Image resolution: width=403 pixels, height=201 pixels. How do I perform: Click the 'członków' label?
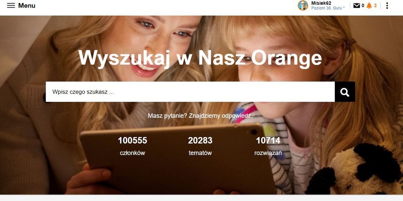pyautogui.click(x=132, y=153)
